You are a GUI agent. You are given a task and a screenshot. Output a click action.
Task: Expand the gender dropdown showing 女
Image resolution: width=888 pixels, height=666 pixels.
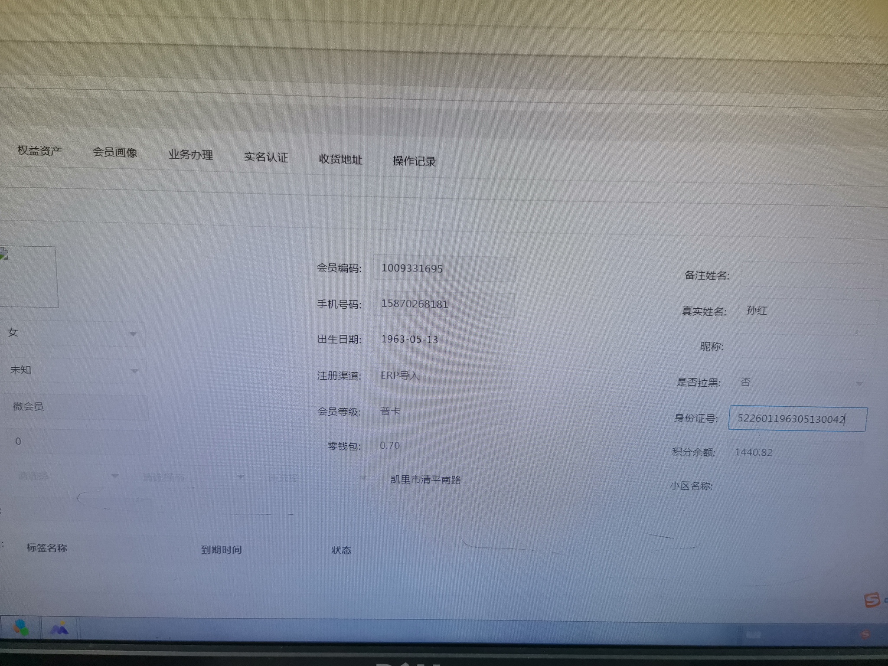point(133,334)
